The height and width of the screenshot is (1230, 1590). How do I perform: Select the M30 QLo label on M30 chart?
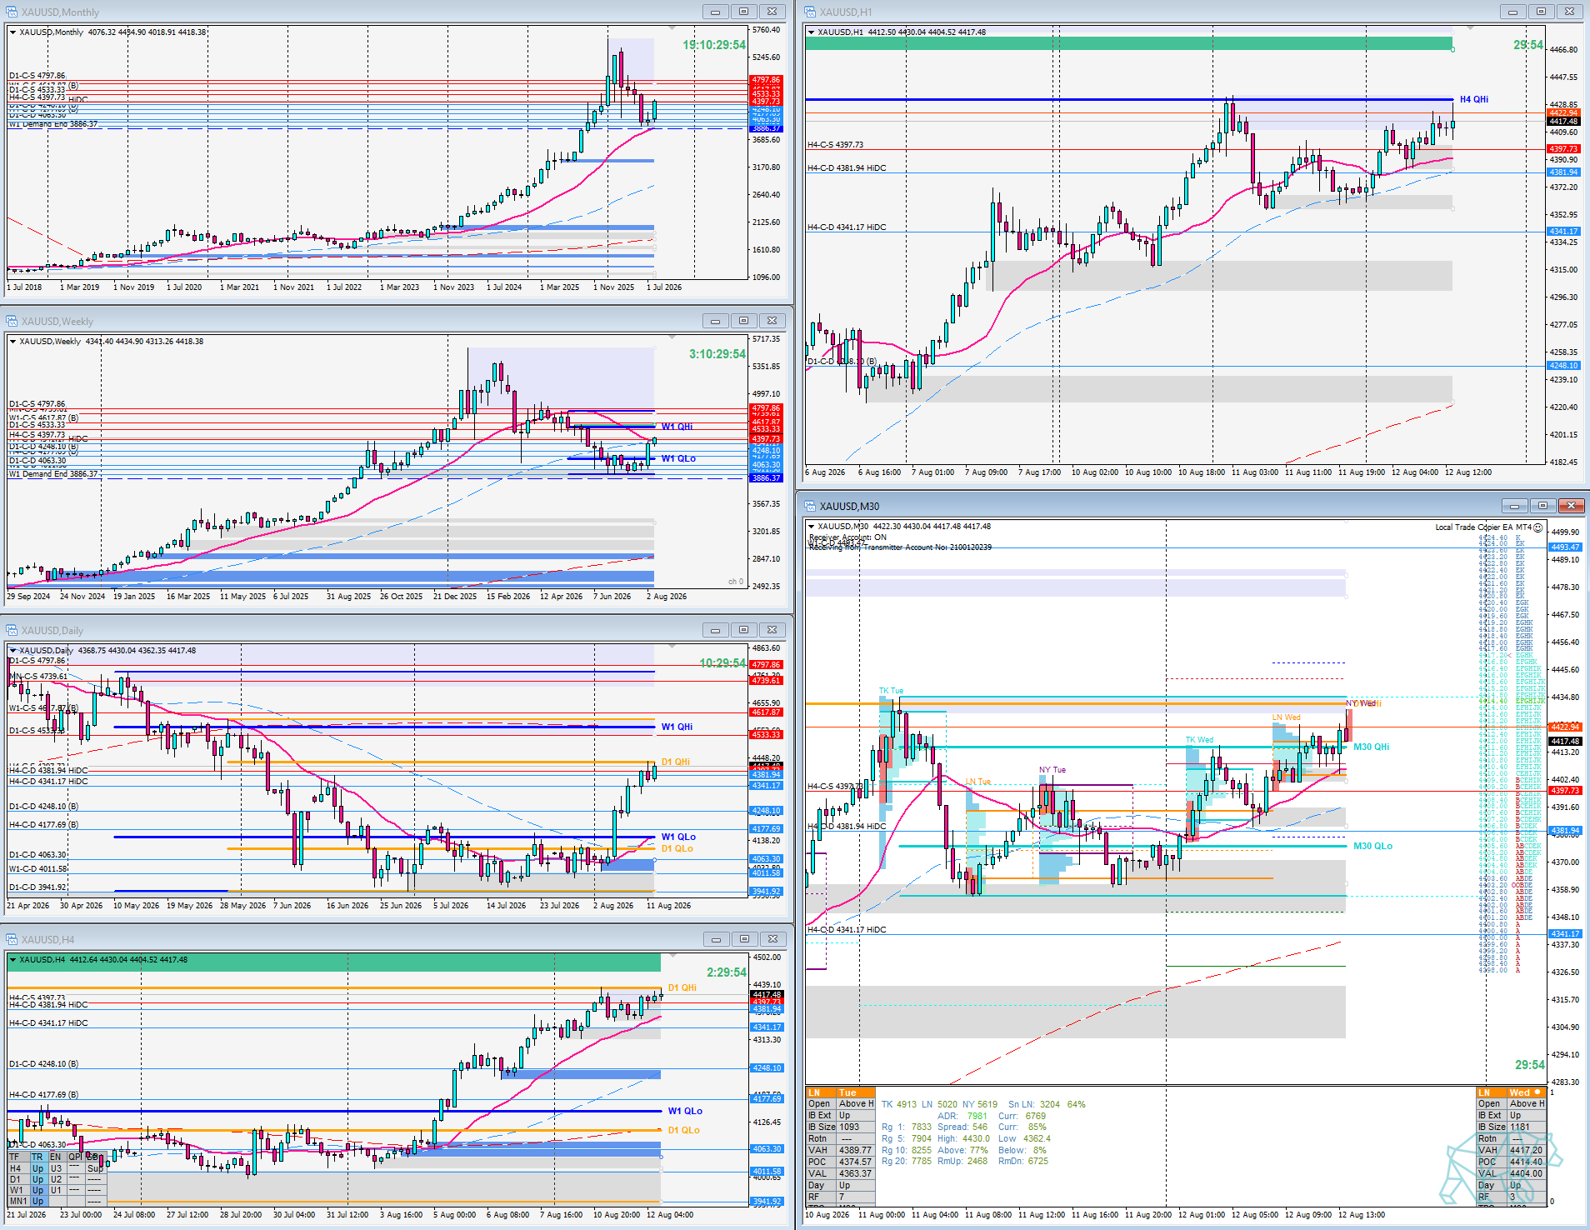pos(1373,847)
